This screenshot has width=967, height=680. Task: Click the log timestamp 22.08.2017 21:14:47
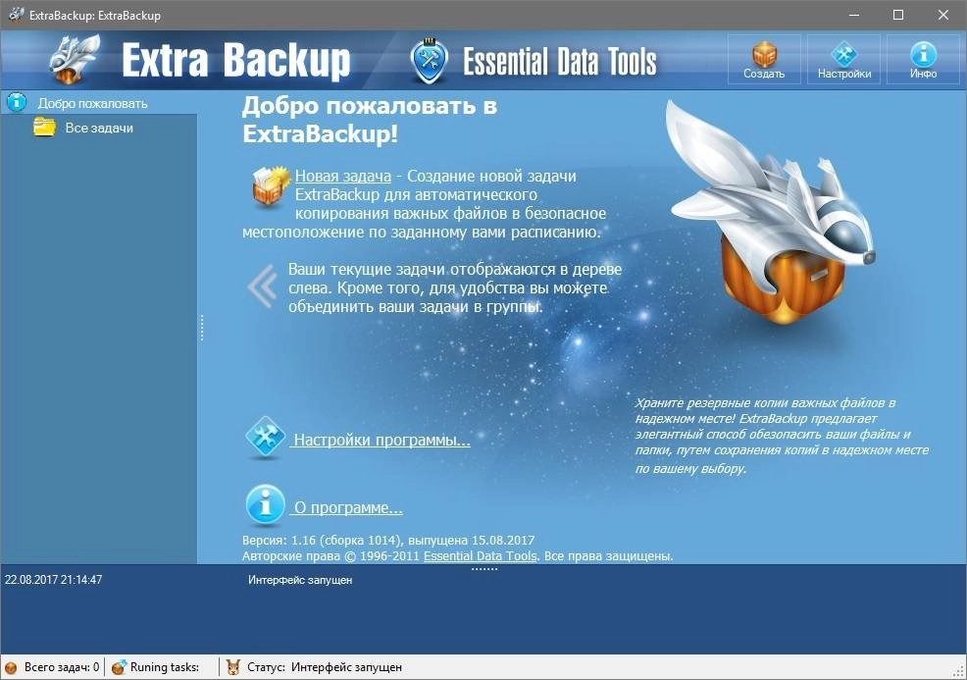tap(54, 579)
